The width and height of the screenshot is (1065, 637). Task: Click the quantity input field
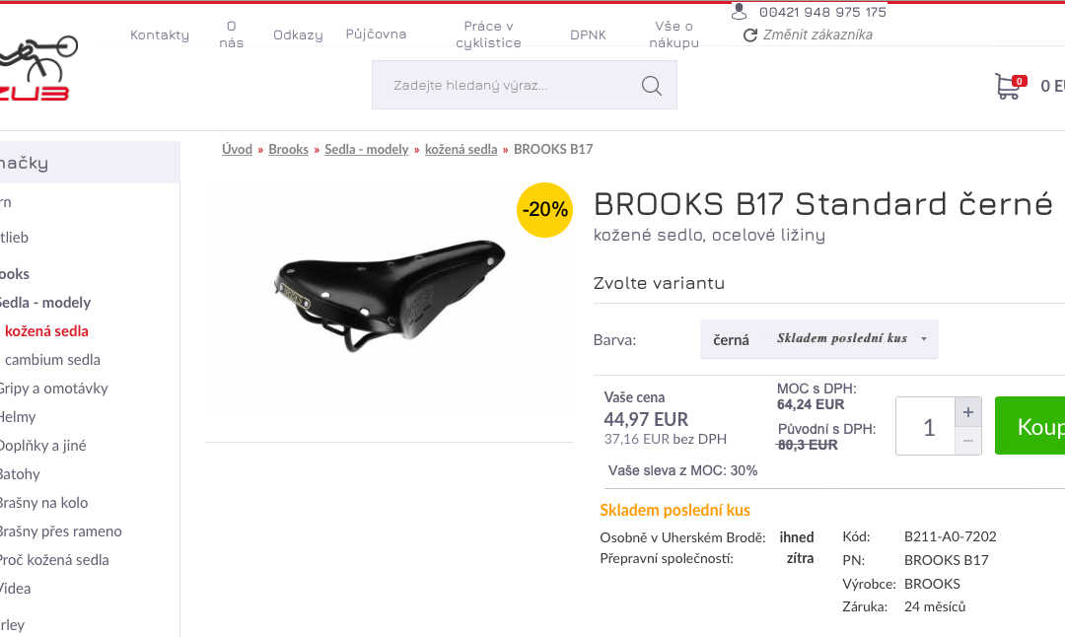click(x=926, y=426)
